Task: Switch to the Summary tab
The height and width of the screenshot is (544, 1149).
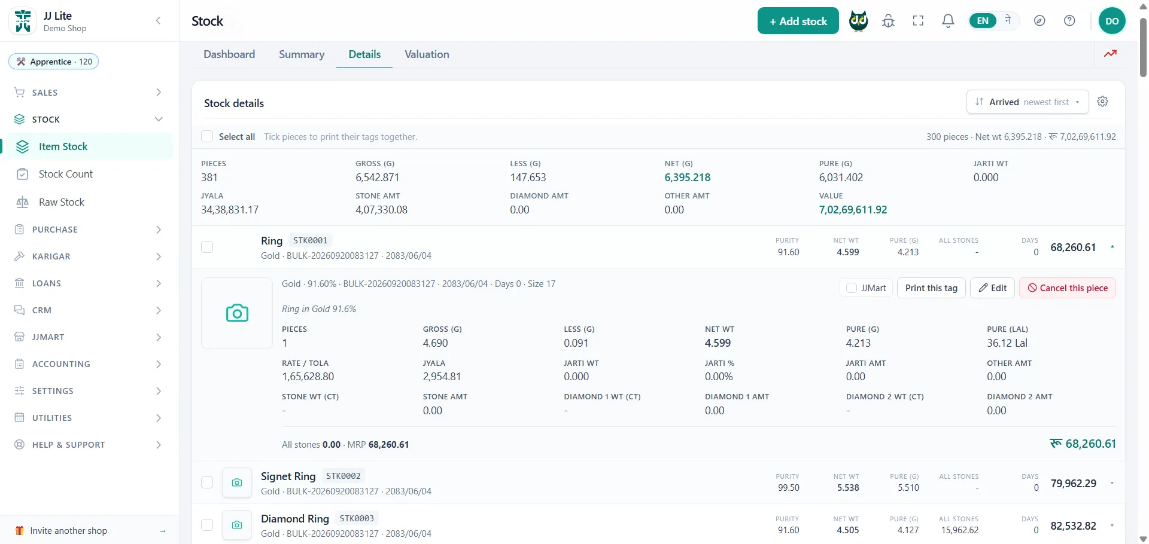Action: coord(302,54)
